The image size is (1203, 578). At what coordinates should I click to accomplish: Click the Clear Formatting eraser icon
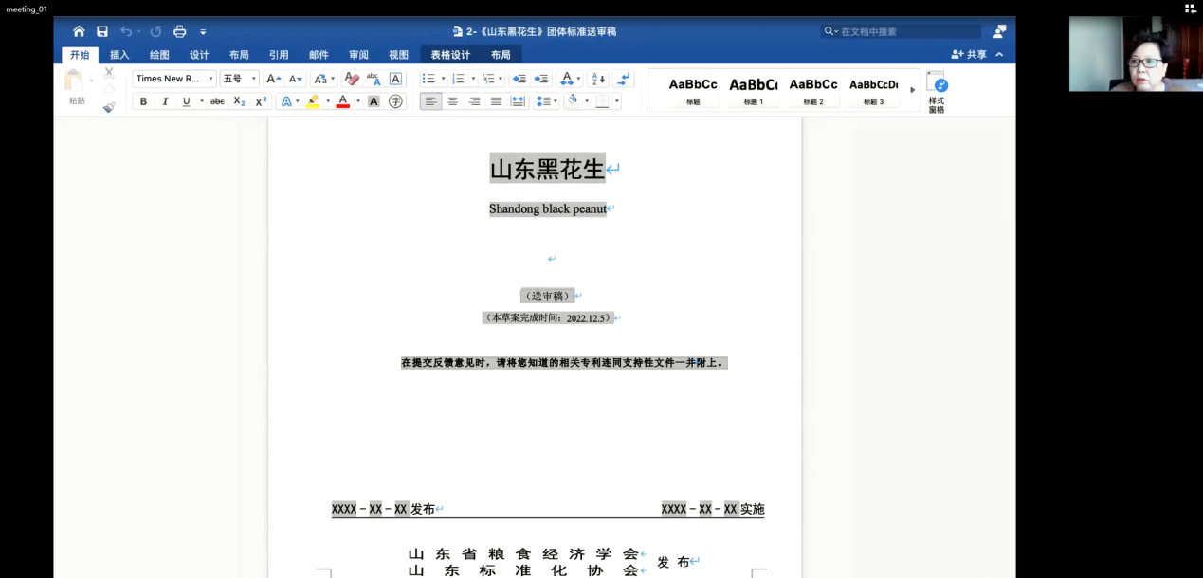tap(352, 79)
